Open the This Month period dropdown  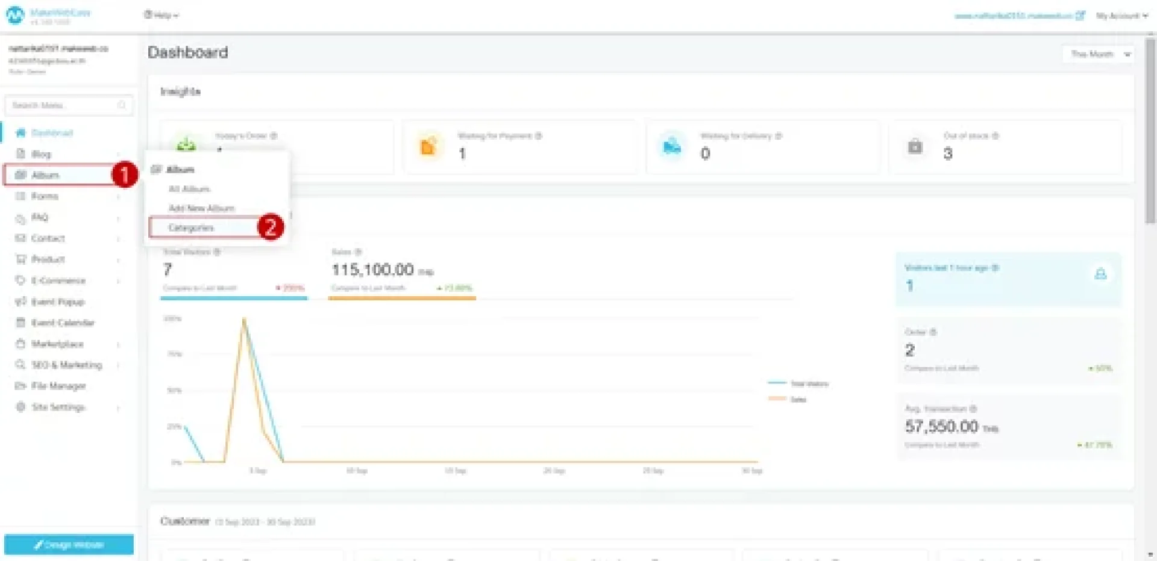point(1098,54)
